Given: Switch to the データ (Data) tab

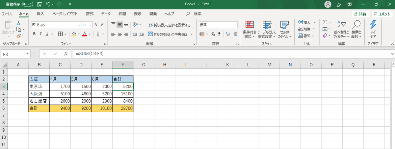Looking at the screenshot, I should pos(106,14).
